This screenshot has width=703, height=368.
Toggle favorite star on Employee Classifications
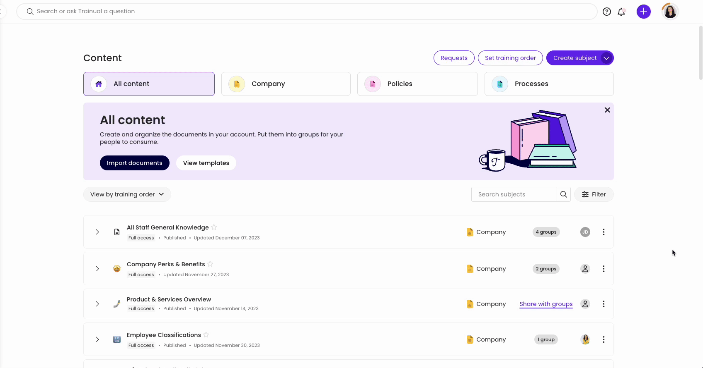tap(206, 335)
